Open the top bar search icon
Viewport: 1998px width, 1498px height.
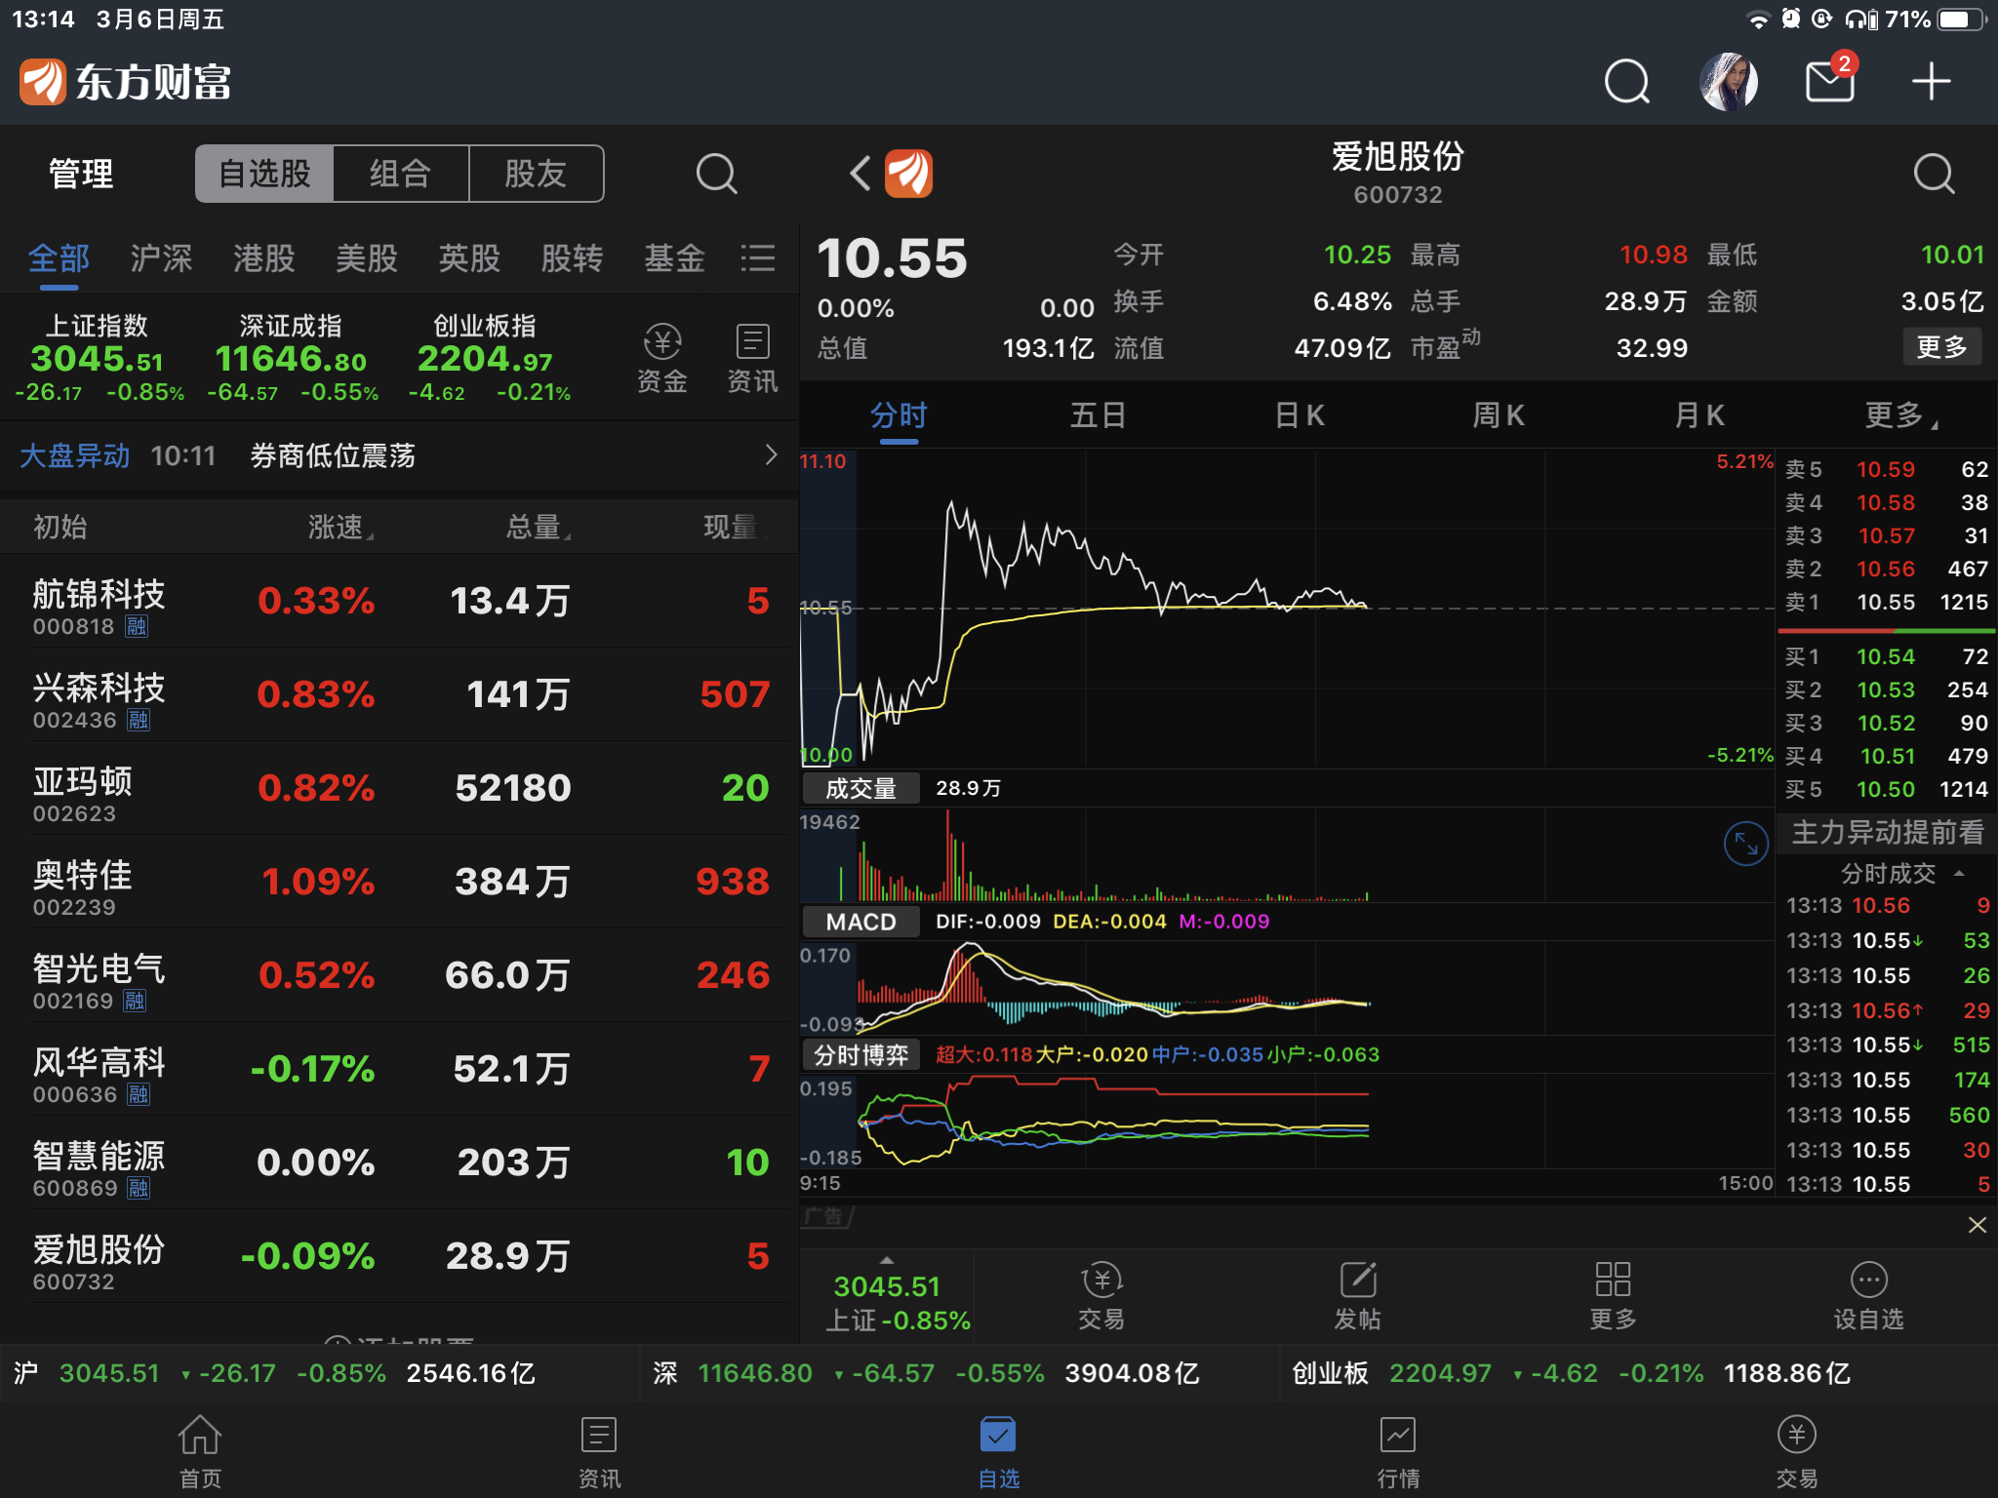(1627, 82)
